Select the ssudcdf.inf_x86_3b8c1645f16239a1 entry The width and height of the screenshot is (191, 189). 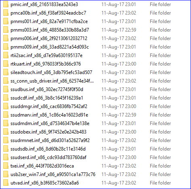click(47, 98)
